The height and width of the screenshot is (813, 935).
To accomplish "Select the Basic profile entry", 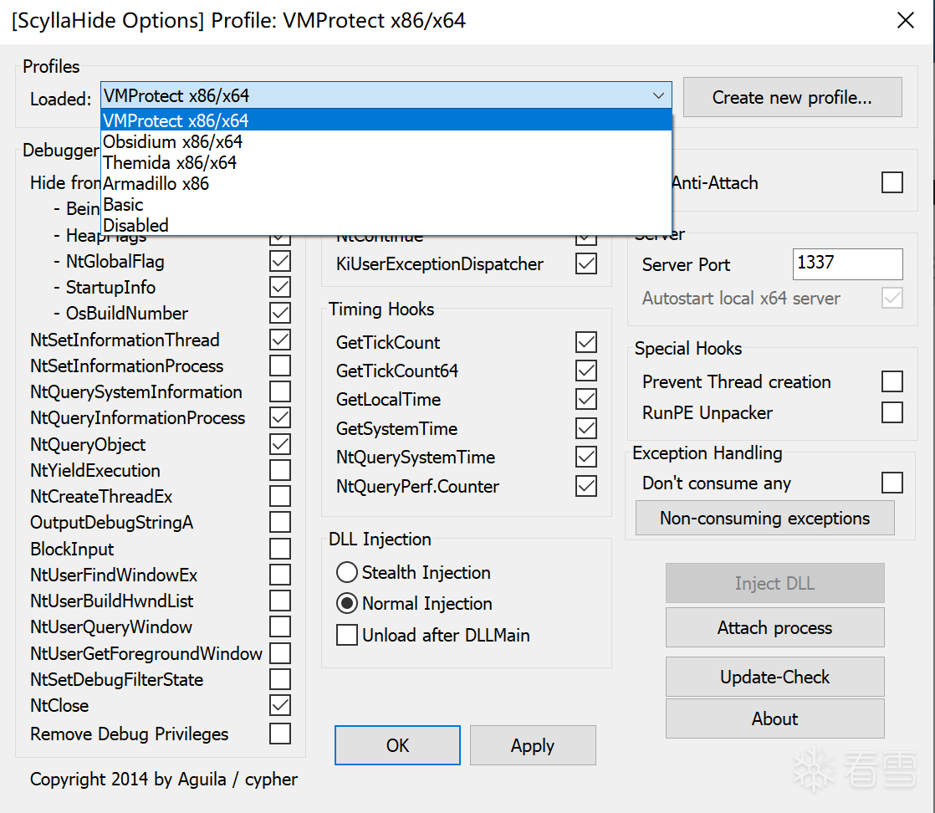I will (123, 204).
